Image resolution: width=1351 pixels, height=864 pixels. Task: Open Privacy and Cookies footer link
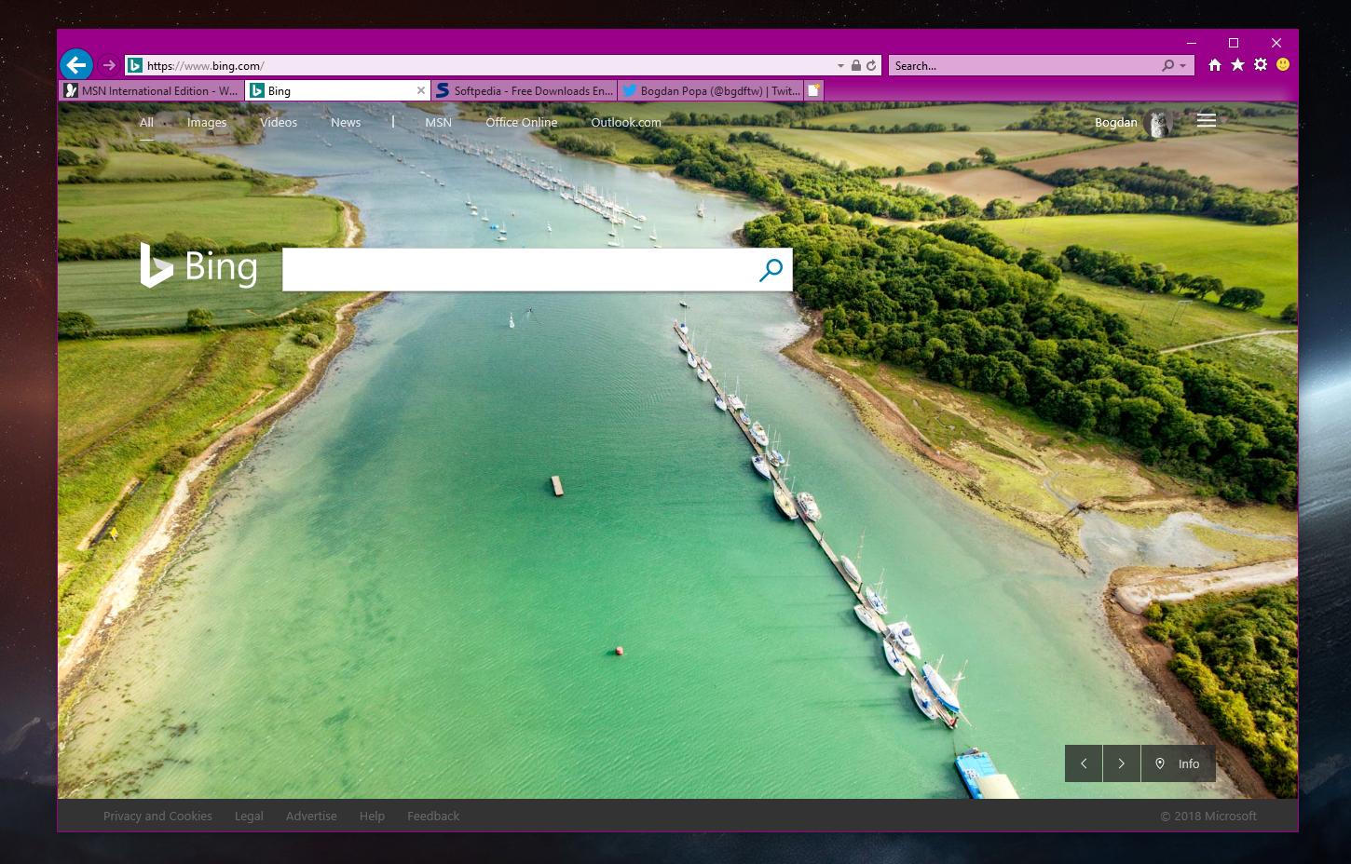click(157, 816)
